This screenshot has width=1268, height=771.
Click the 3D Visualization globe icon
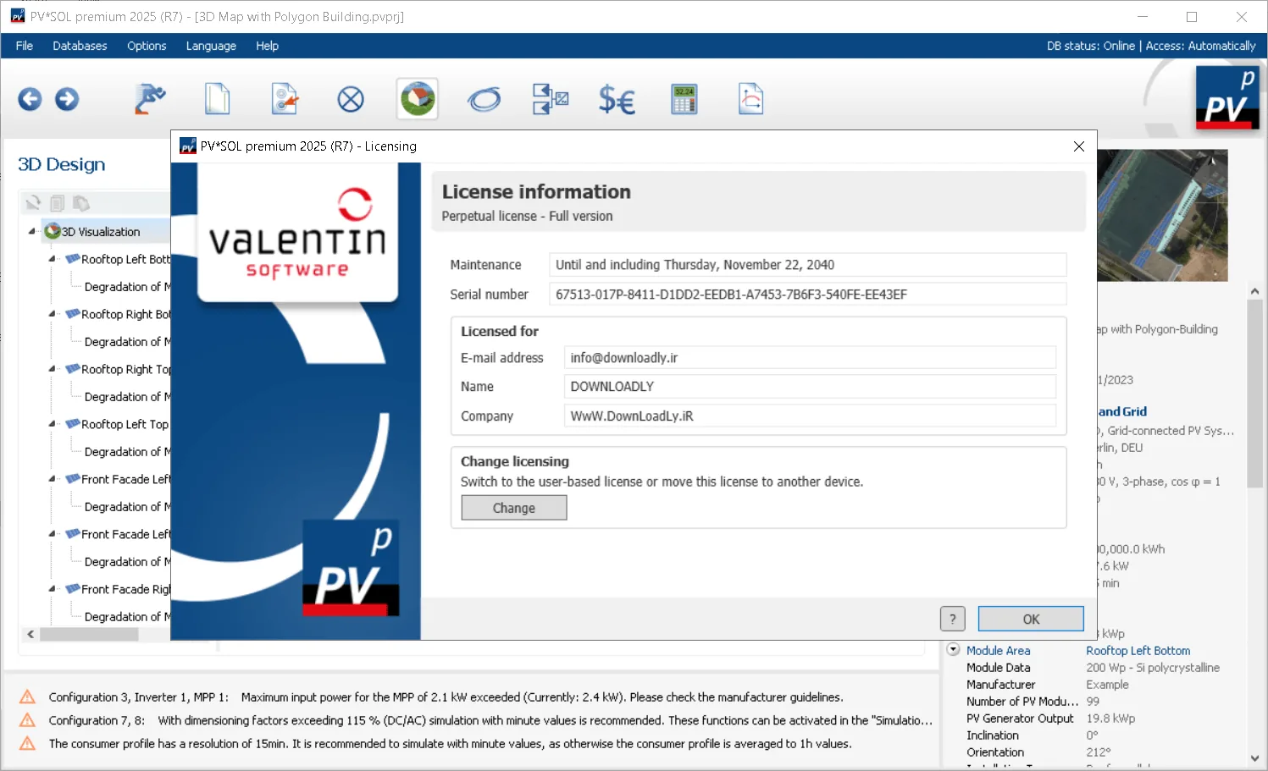click(x=53, y=231)
